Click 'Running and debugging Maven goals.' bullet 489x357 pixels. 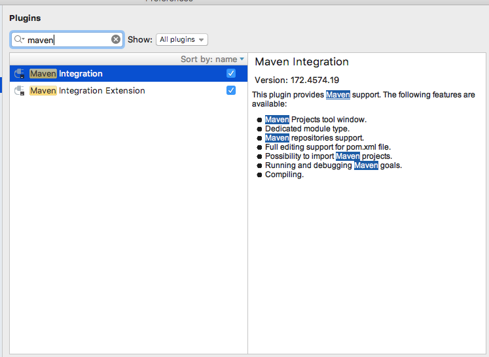pyautogui.click(x=333, y=165)
